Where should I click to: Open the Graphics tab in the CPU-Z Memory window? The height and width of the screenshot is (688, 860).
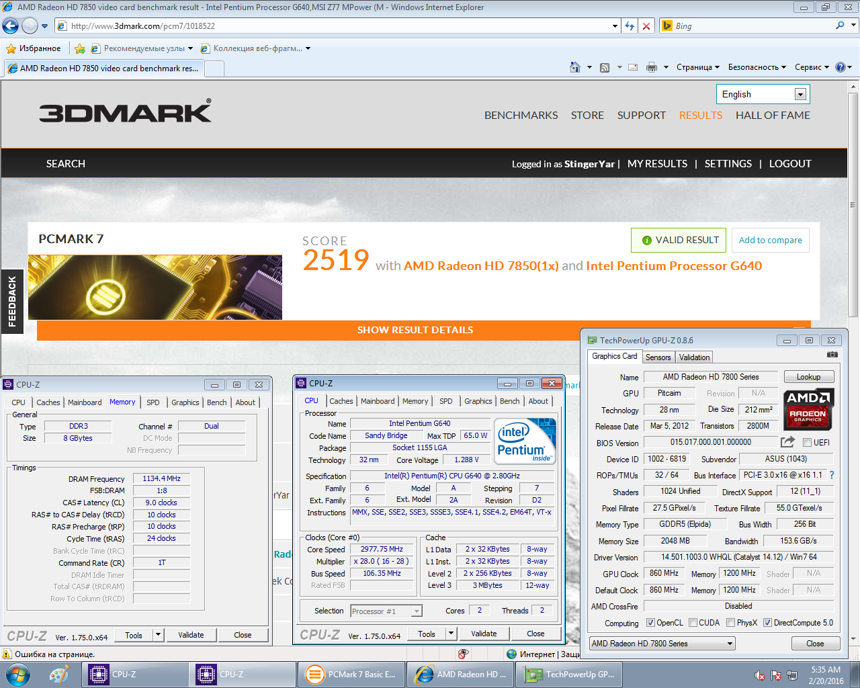click(x=185, y=402)
